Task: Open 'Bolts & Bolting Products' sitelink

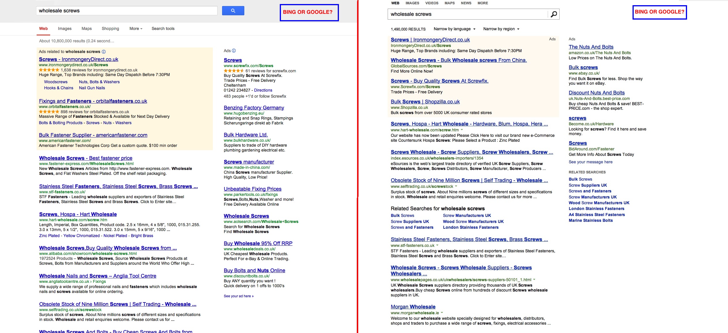Action: (61, 123)
